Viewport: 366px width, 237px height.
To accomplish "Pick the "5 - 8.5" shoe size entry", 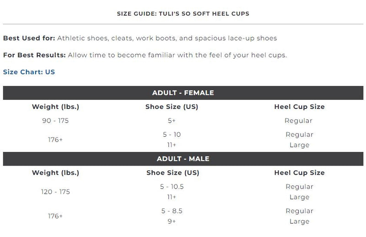I will click(x=172, y=211).
